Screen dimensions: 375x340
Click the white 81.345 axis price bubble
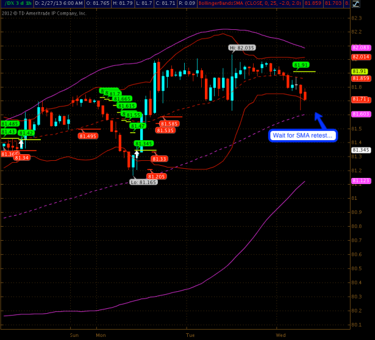pyautogui.click(x=360, y=150)
